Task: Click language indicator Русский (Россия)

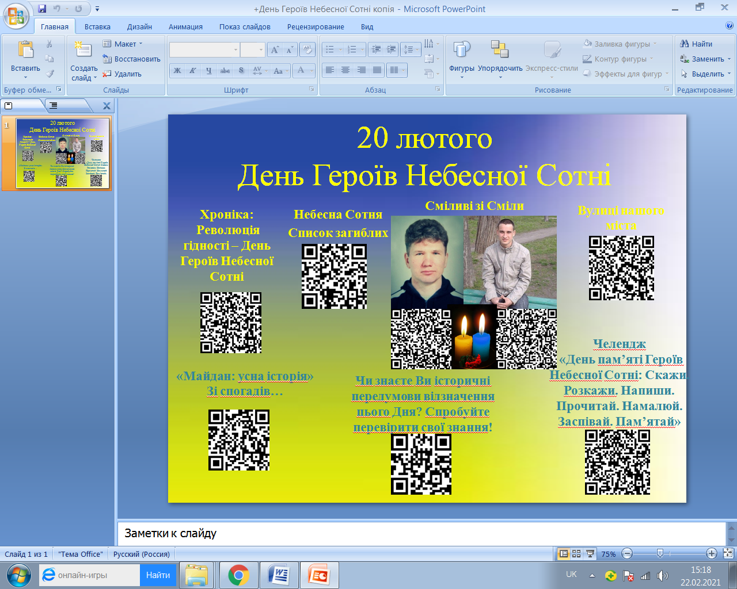Action: (142, 554)
